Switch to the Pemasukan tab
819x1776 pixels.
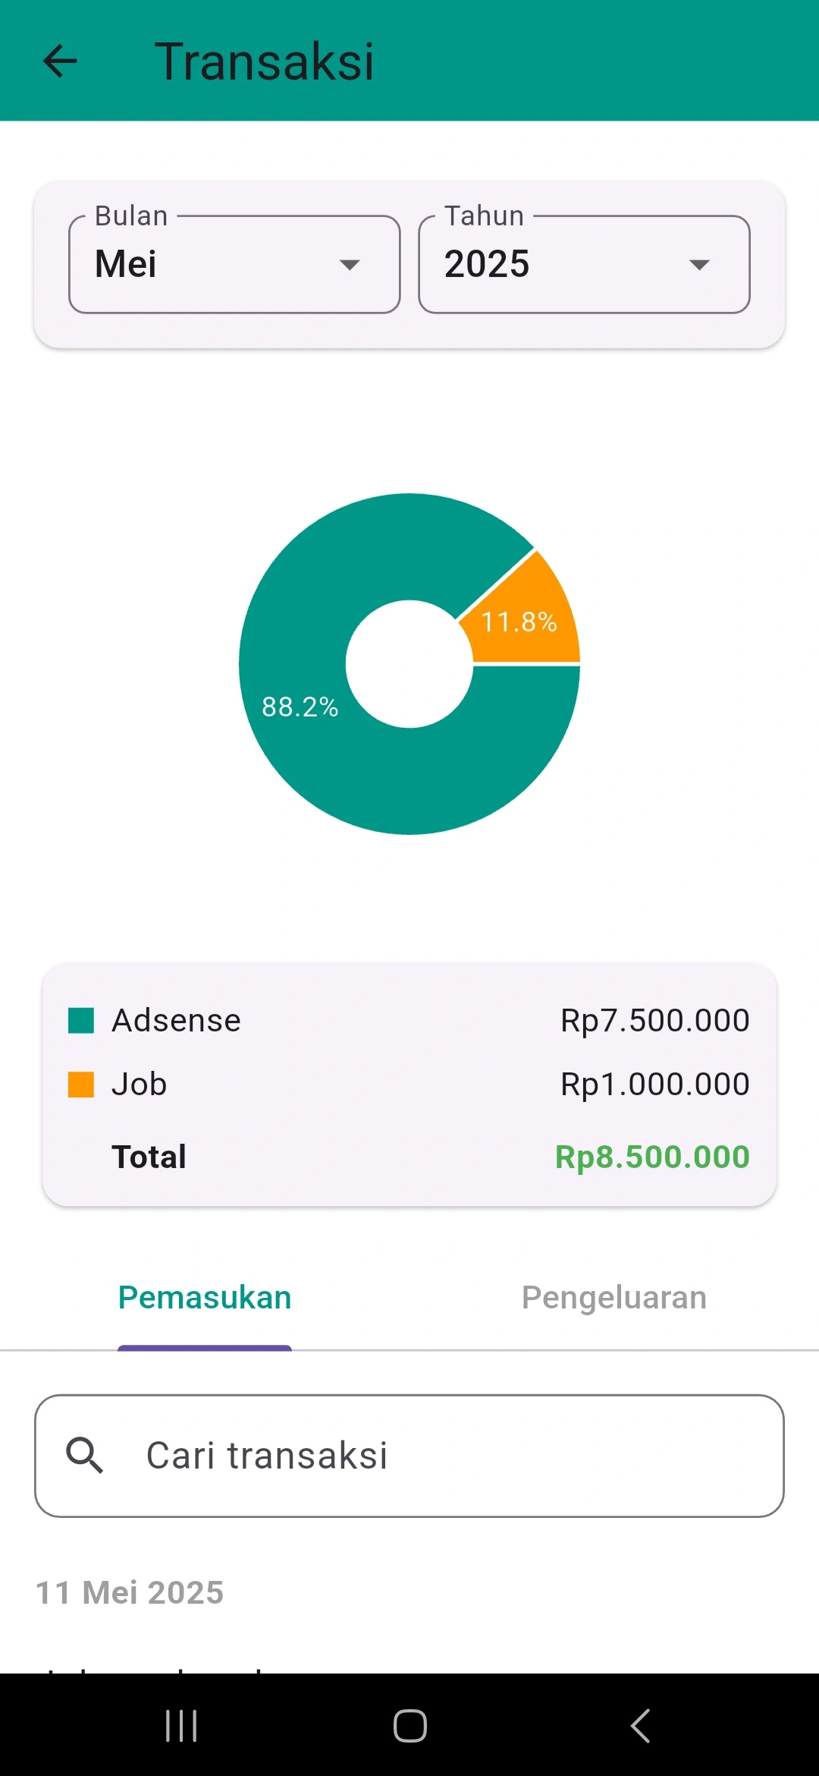pos(205,1298)
